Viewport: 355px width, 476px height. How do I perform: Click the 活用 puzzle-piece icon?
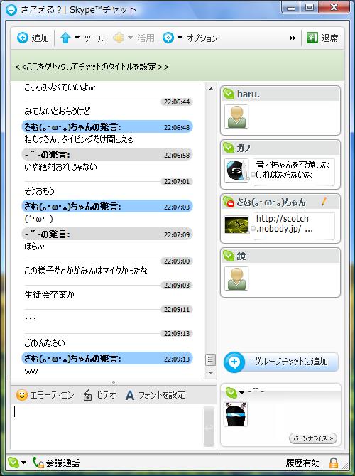[x=119, y=38]
